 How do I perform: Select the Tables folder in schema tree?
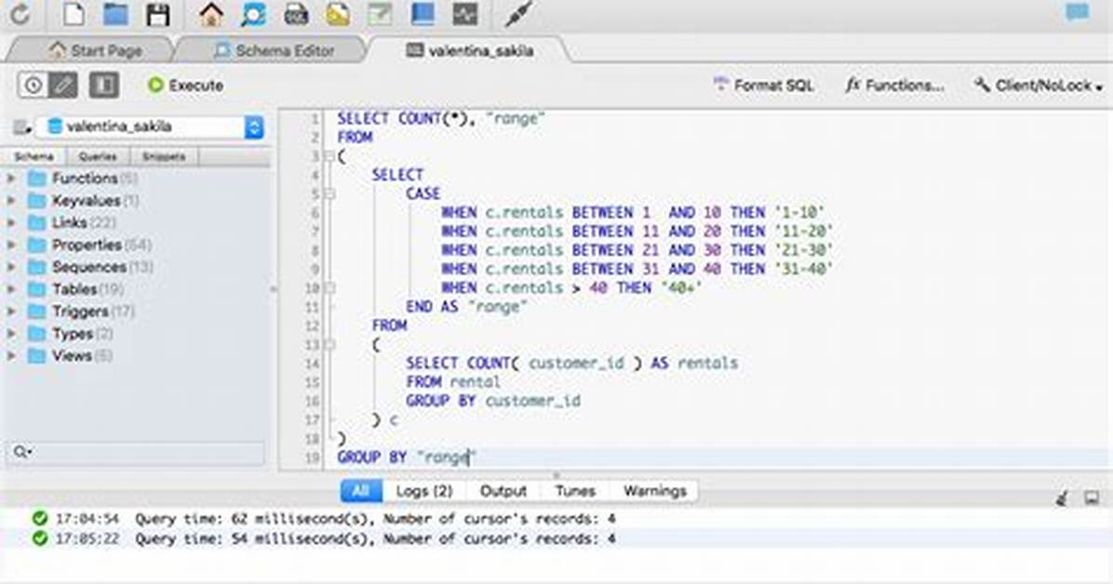click(76, 289)
